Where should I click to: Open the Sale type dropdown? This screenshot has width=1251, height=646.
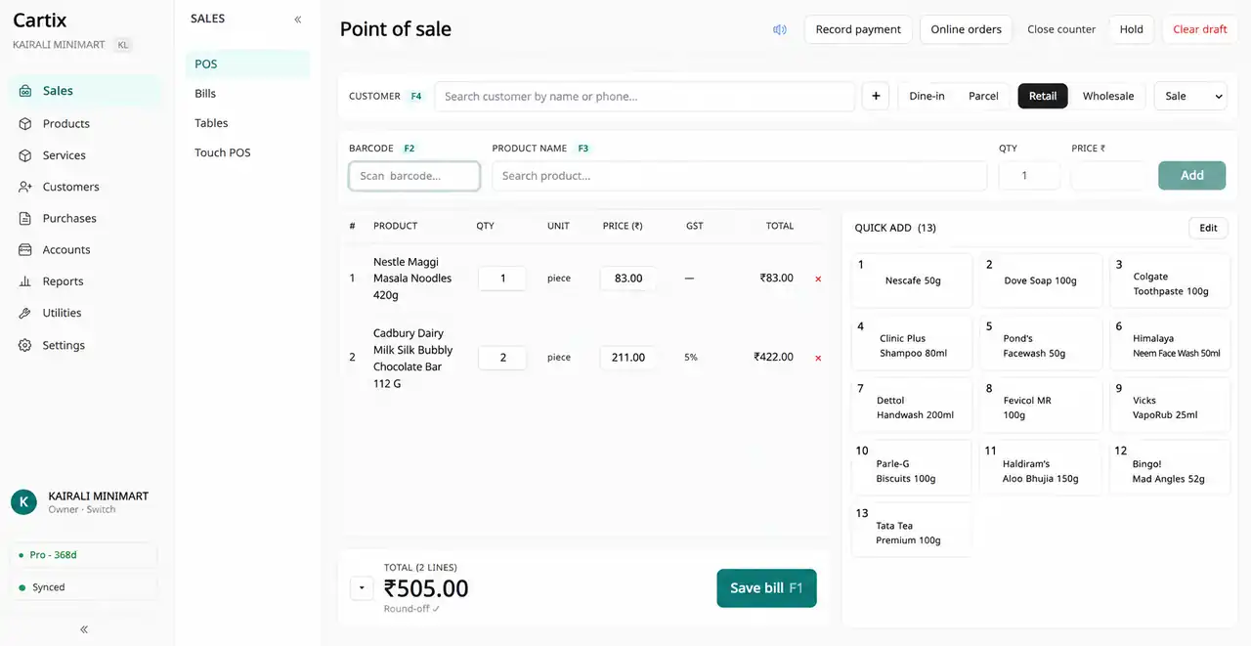click(1190, 96)
